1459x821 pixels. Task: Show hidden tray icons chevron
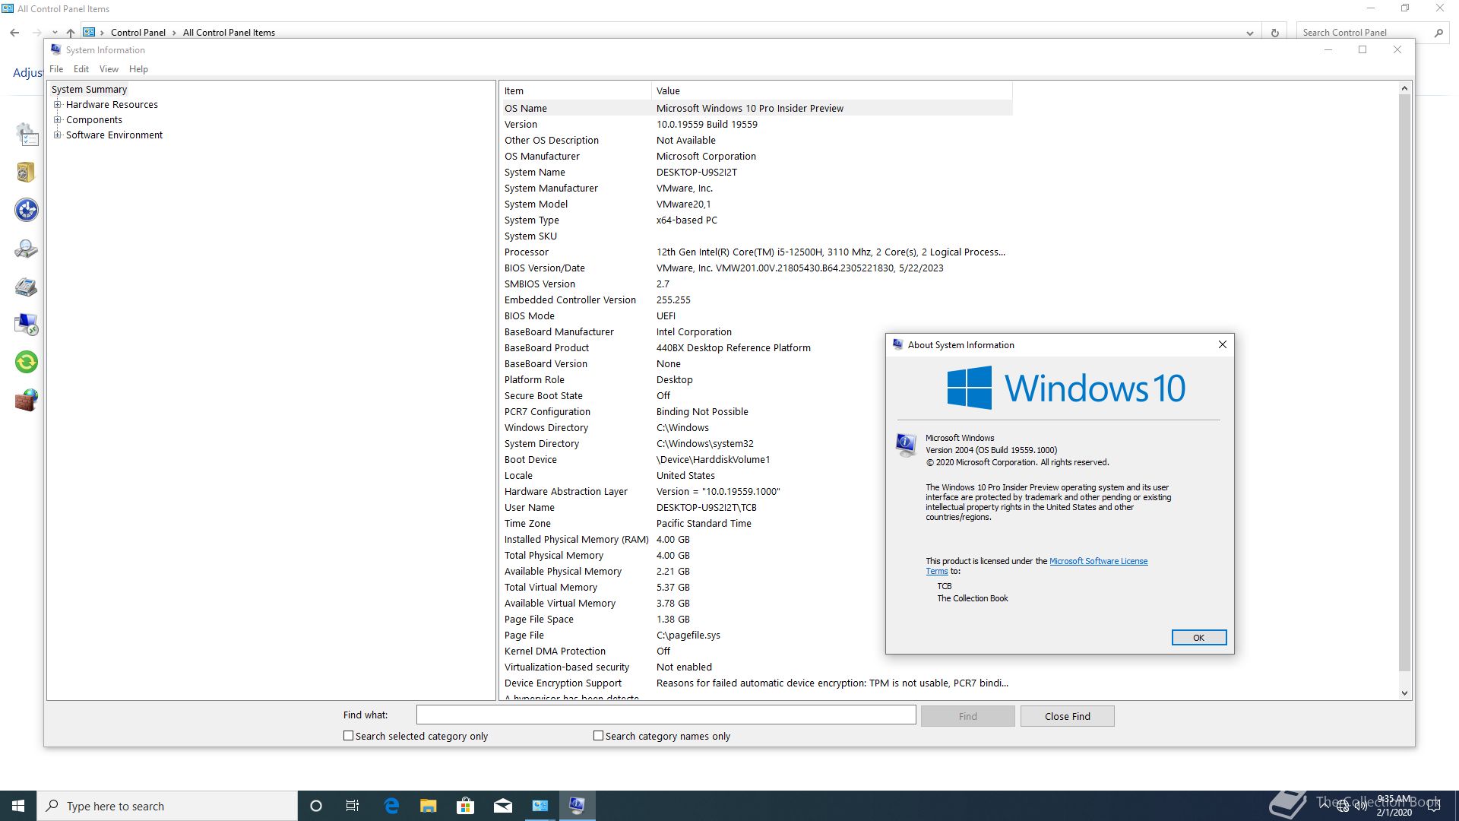click(1323, 806)
